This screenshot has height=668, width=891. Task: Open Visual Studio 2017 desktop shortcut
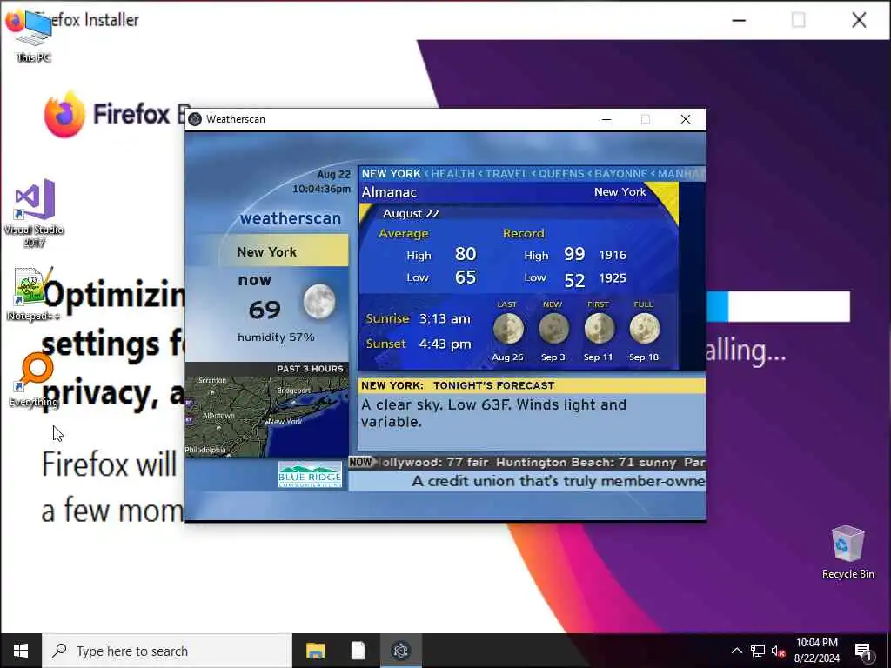[34, 212]
